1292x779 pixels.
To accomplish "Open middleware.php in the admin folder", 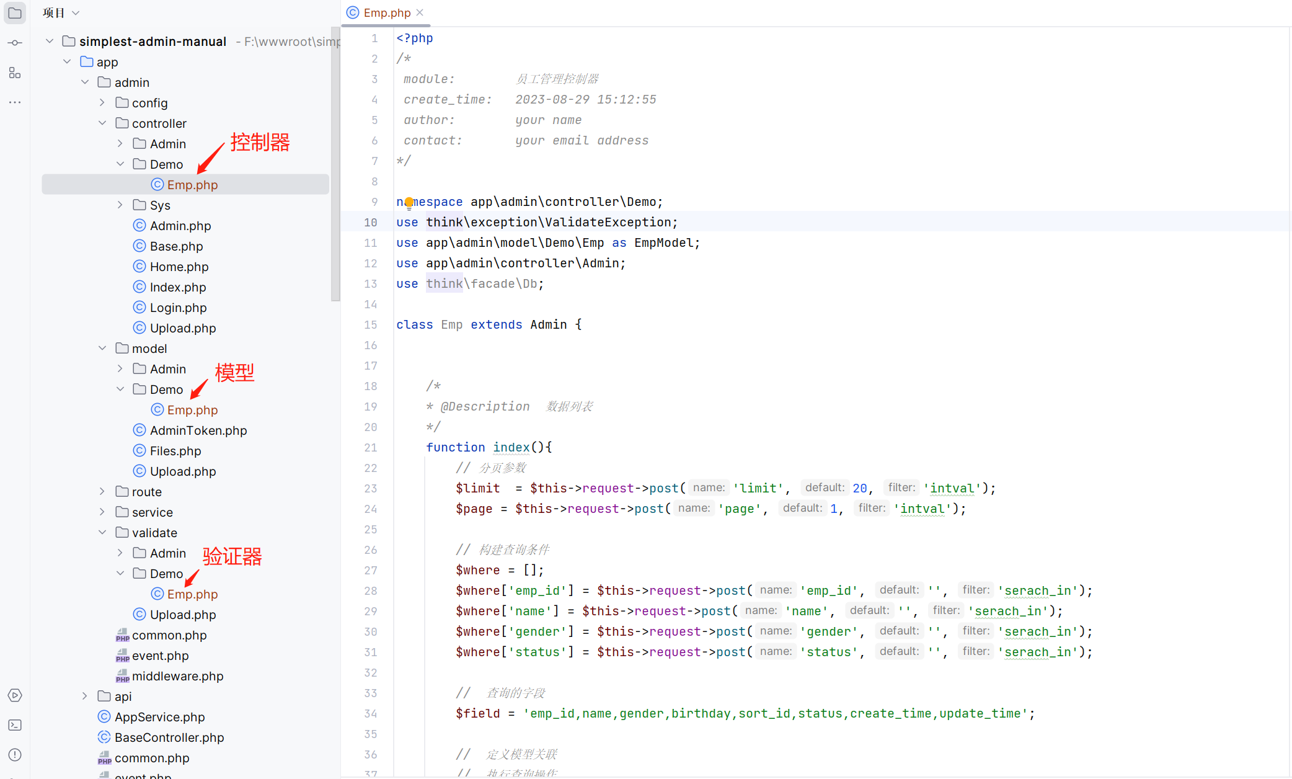I will click(x=177, y=676).
